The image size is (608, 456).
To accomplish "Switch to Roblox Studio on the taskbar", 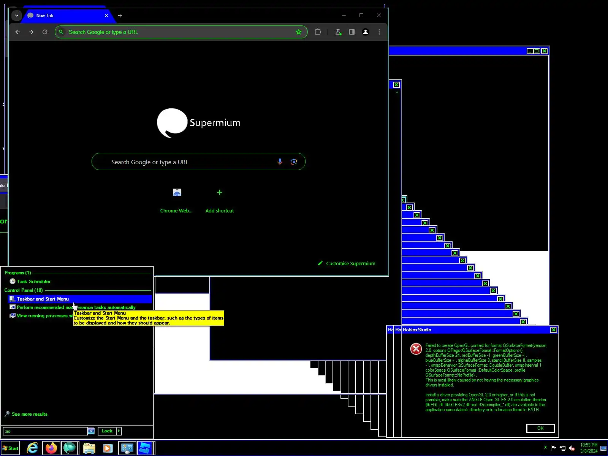I will click(145, 448).
